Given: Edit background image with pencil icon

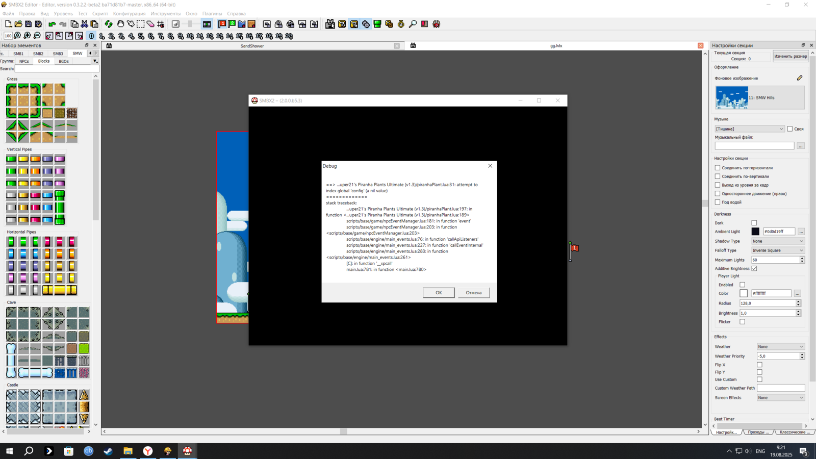Looking at the screenshot, I should tap(800, 78).
